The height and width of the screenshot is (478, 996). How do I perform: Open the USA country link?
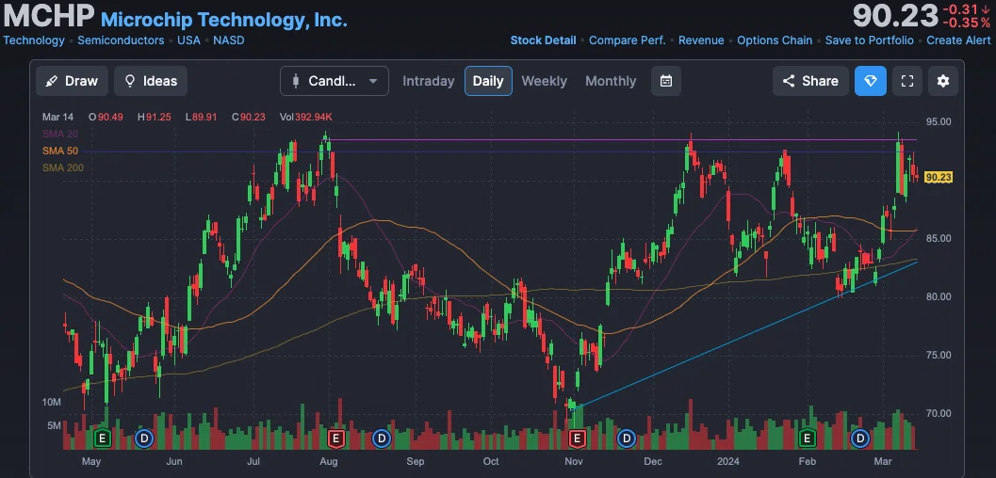(x=188, y=40)
